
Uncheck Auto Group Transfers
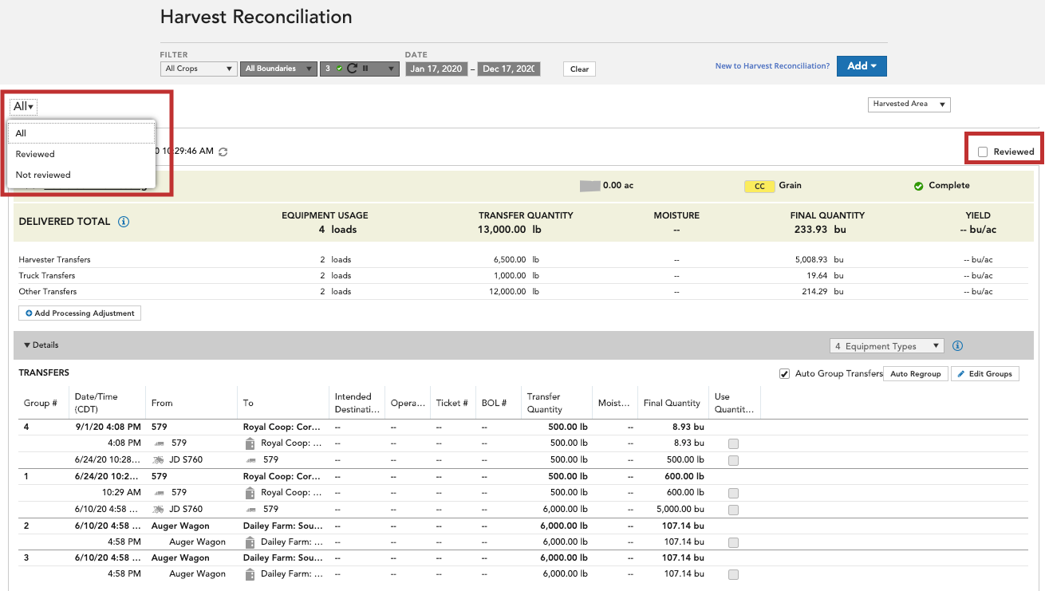pos(785,373)
